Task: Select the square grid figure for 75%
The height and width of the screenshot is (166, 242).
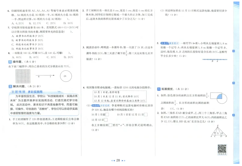Action: click(23, 76)
